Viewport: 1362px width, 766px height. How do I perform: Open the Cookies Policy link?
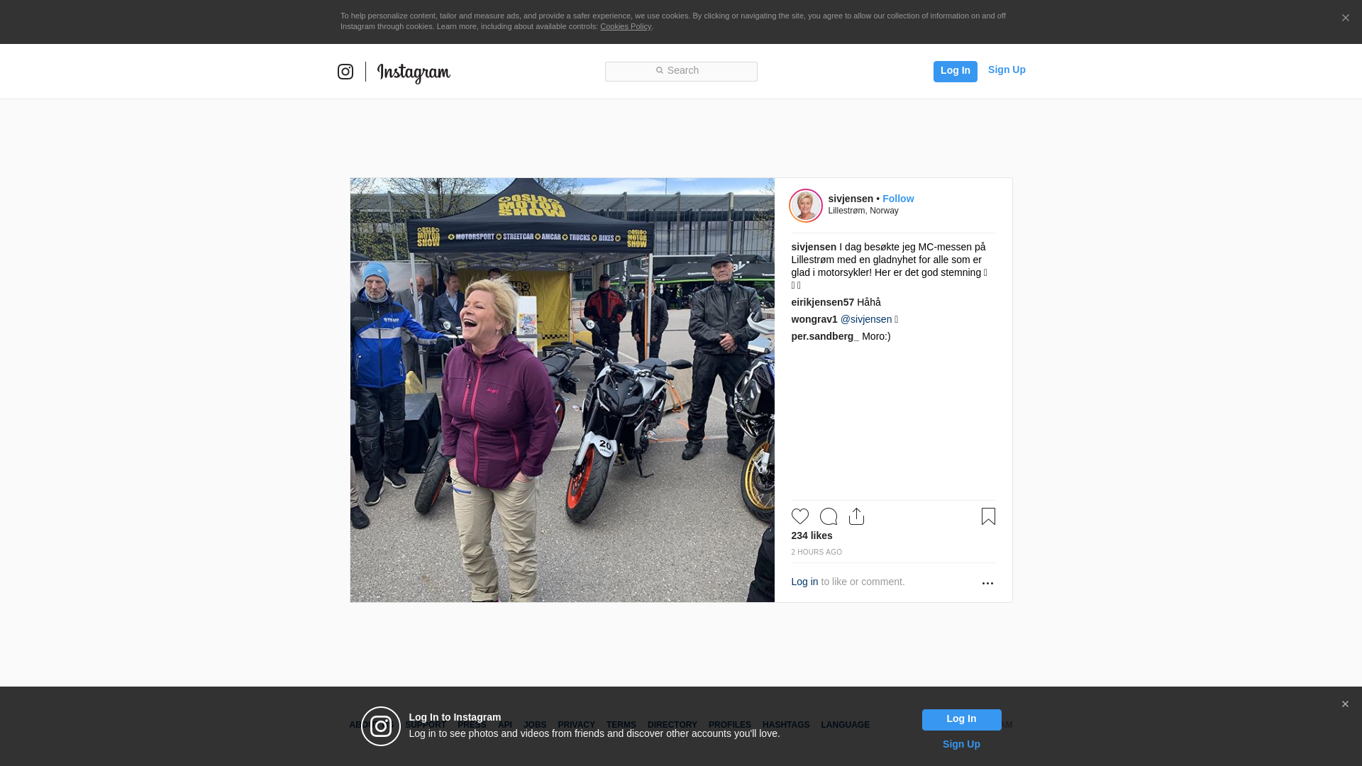[x=626, y=26]
